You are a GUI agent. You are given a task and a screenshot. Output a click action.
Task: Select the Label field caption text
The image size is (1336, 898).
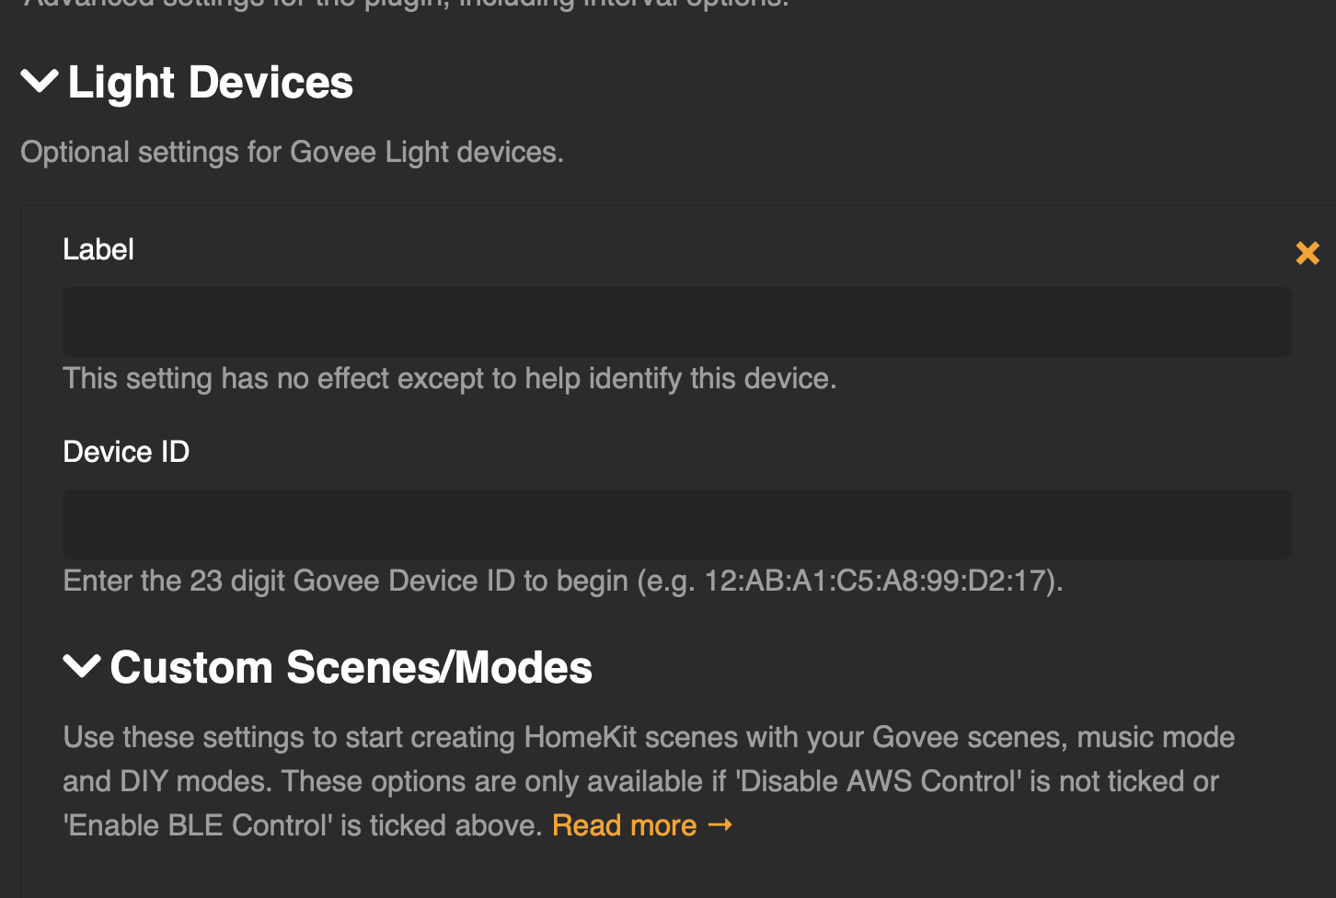pyautogui.click(x=449, y=378)
